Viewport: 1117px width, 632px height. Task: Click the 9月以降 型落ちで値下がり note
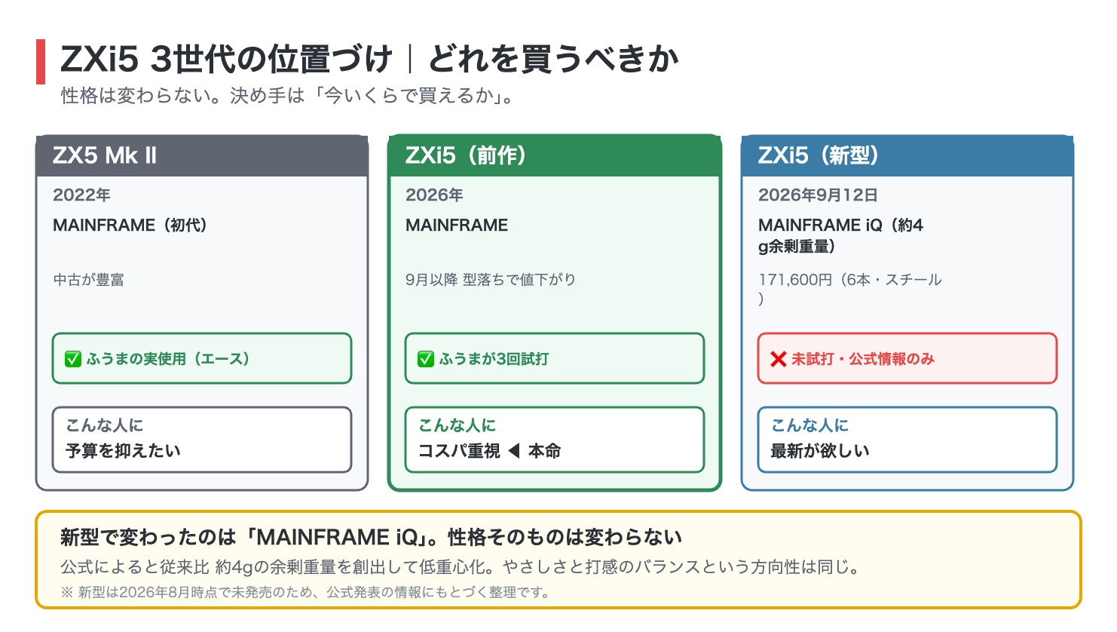pos(491,280)
